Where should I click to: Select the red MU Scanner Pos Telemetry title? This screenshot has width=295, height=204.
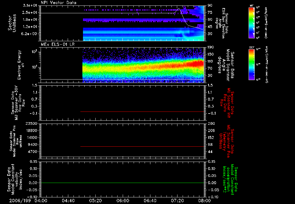tap(227, 141)
